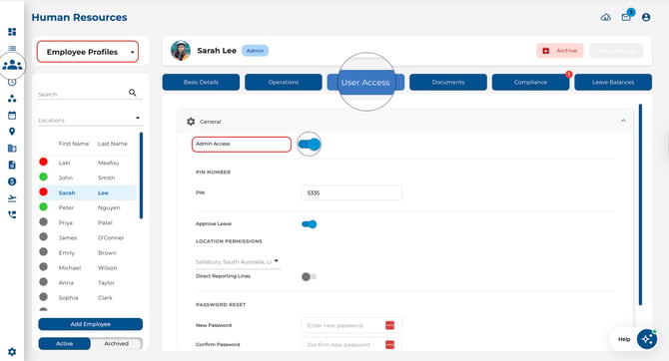Switch to the User Access tab
Screen dimensions: 669x361
(365, 82)
